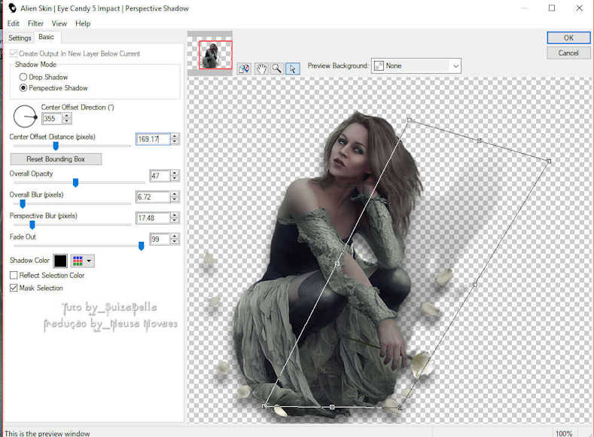Image resolution: width=594 pixels, height=437 pixels.
Task: Click the Center Offset Distance field 169.17
Action: [153, 139]
